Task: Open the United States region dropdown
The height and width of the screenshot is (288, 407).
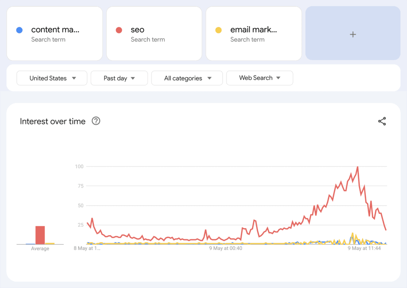Action: click(x=52, y=78)
